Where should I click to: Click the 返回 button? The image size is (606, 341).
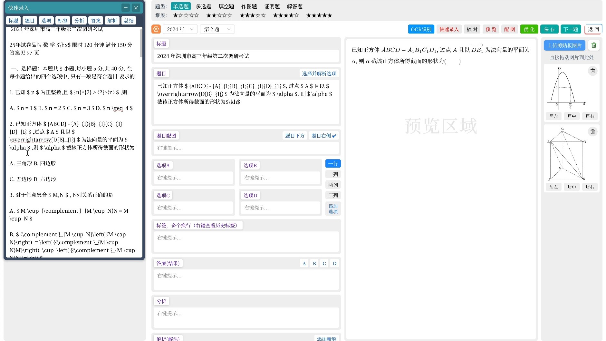click(593, 29)
